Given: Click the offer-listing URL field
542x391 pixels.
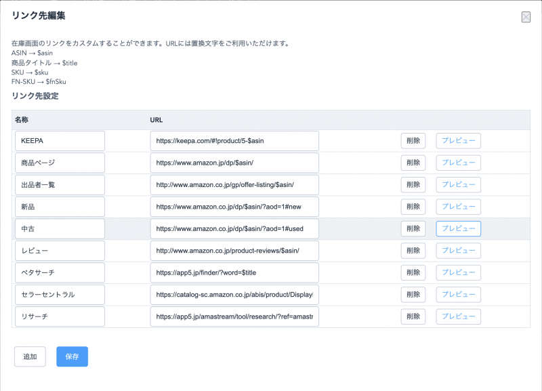Looking at the screenshot, I should (234, 184).
